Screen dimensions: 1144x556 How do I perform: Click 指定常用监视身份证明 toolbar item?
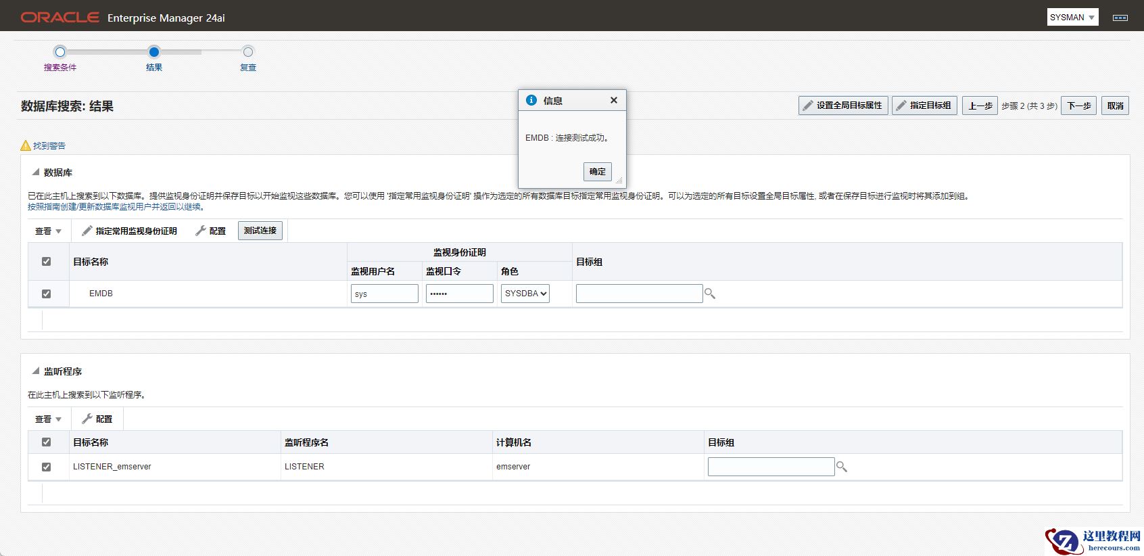point(129,231)
